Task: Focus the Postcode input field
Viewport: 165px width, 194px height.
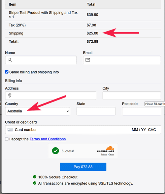Action: (142, 111)
